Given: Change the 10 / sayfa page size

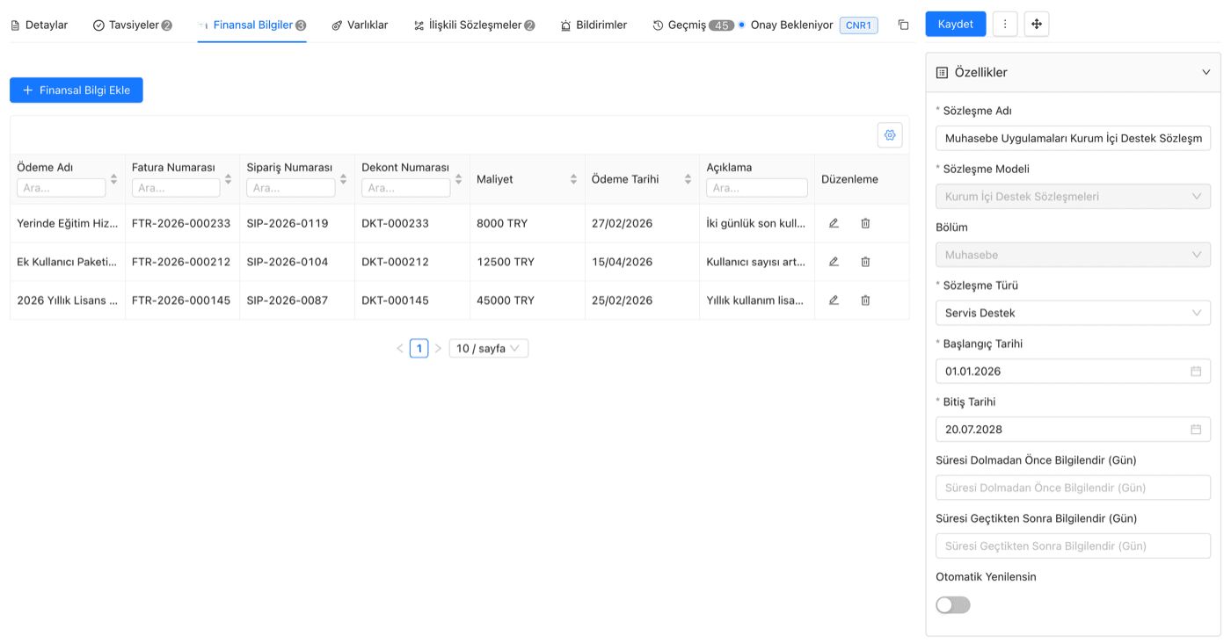Looking at the screenshot, I should pos(489,349).
